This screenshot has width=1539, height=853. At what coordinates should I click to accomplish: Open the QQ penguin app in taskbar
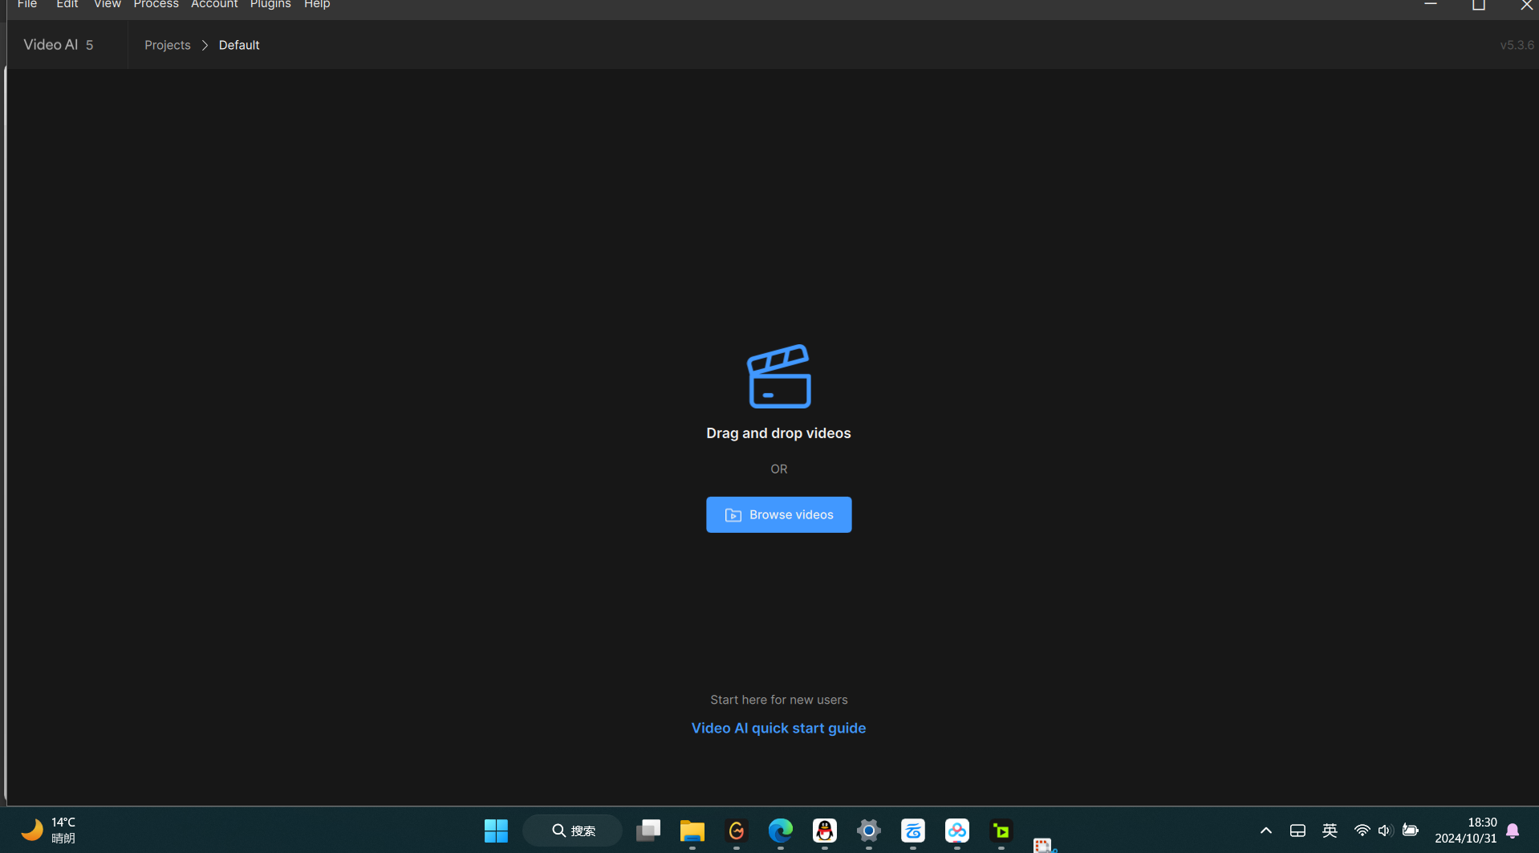[x=824, y=831]
